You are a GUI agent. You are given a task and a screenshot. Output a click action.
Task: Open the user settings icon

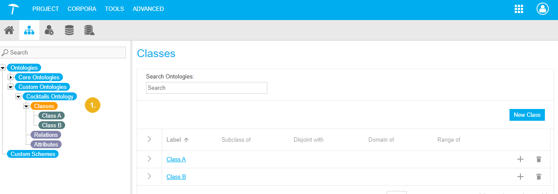(x=49, y=31)
